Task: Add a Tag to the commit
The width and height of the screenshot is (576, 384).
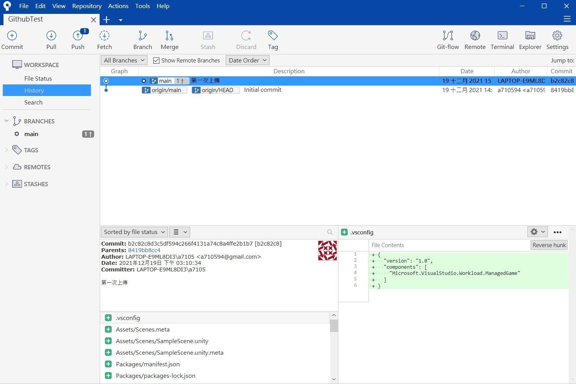Action: click(x=273, y=40)
